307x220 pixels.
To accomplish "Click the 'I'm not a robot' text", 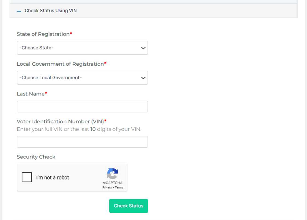I will tap(53, 178).
